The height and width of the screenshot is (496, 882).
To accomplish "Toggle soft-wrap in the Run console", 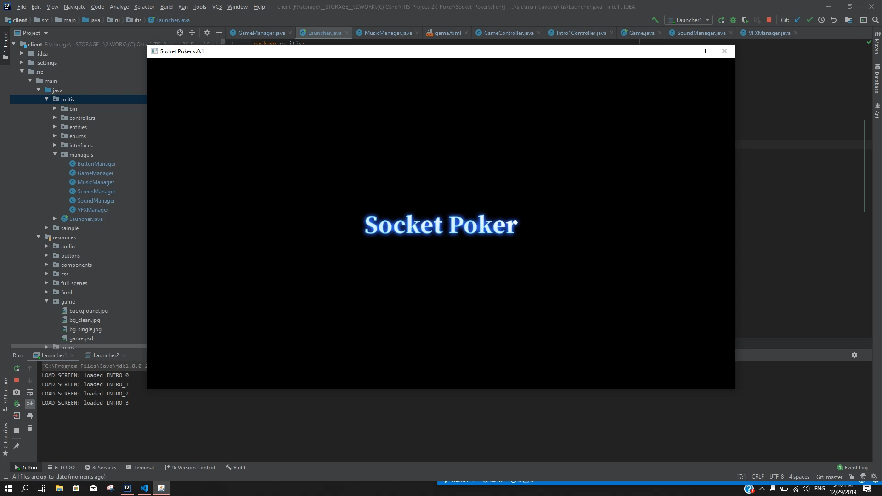I will coord(30,392).
